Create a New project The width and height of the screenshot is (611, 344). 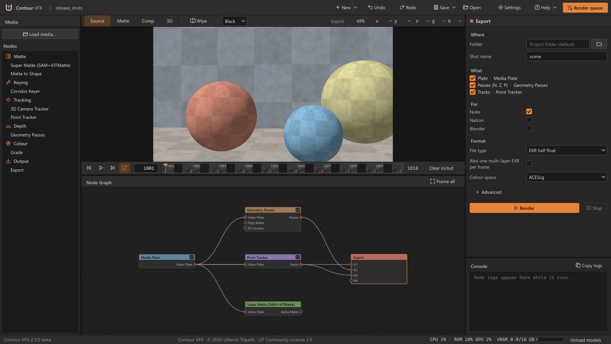click(x=343, y=8)
